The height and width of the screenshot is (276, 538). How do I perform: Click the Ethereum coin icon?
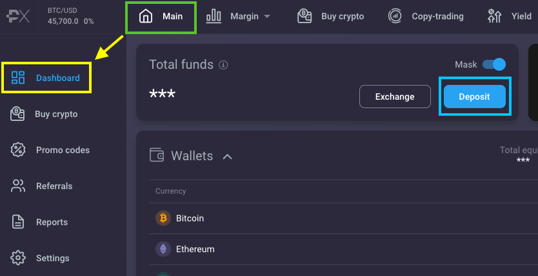[x=163, y=249]
